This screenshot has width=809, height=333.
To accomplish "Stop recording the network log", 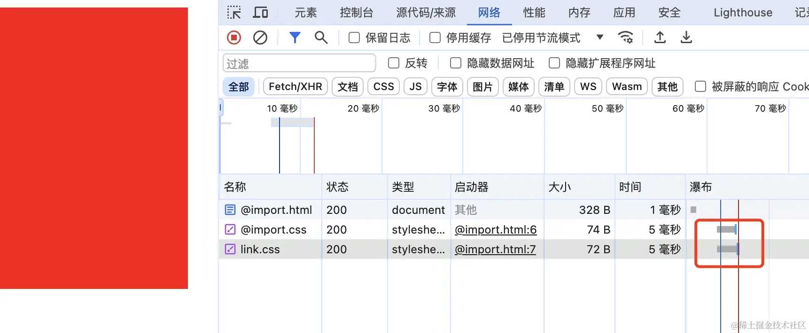I will tap(234, 38).
